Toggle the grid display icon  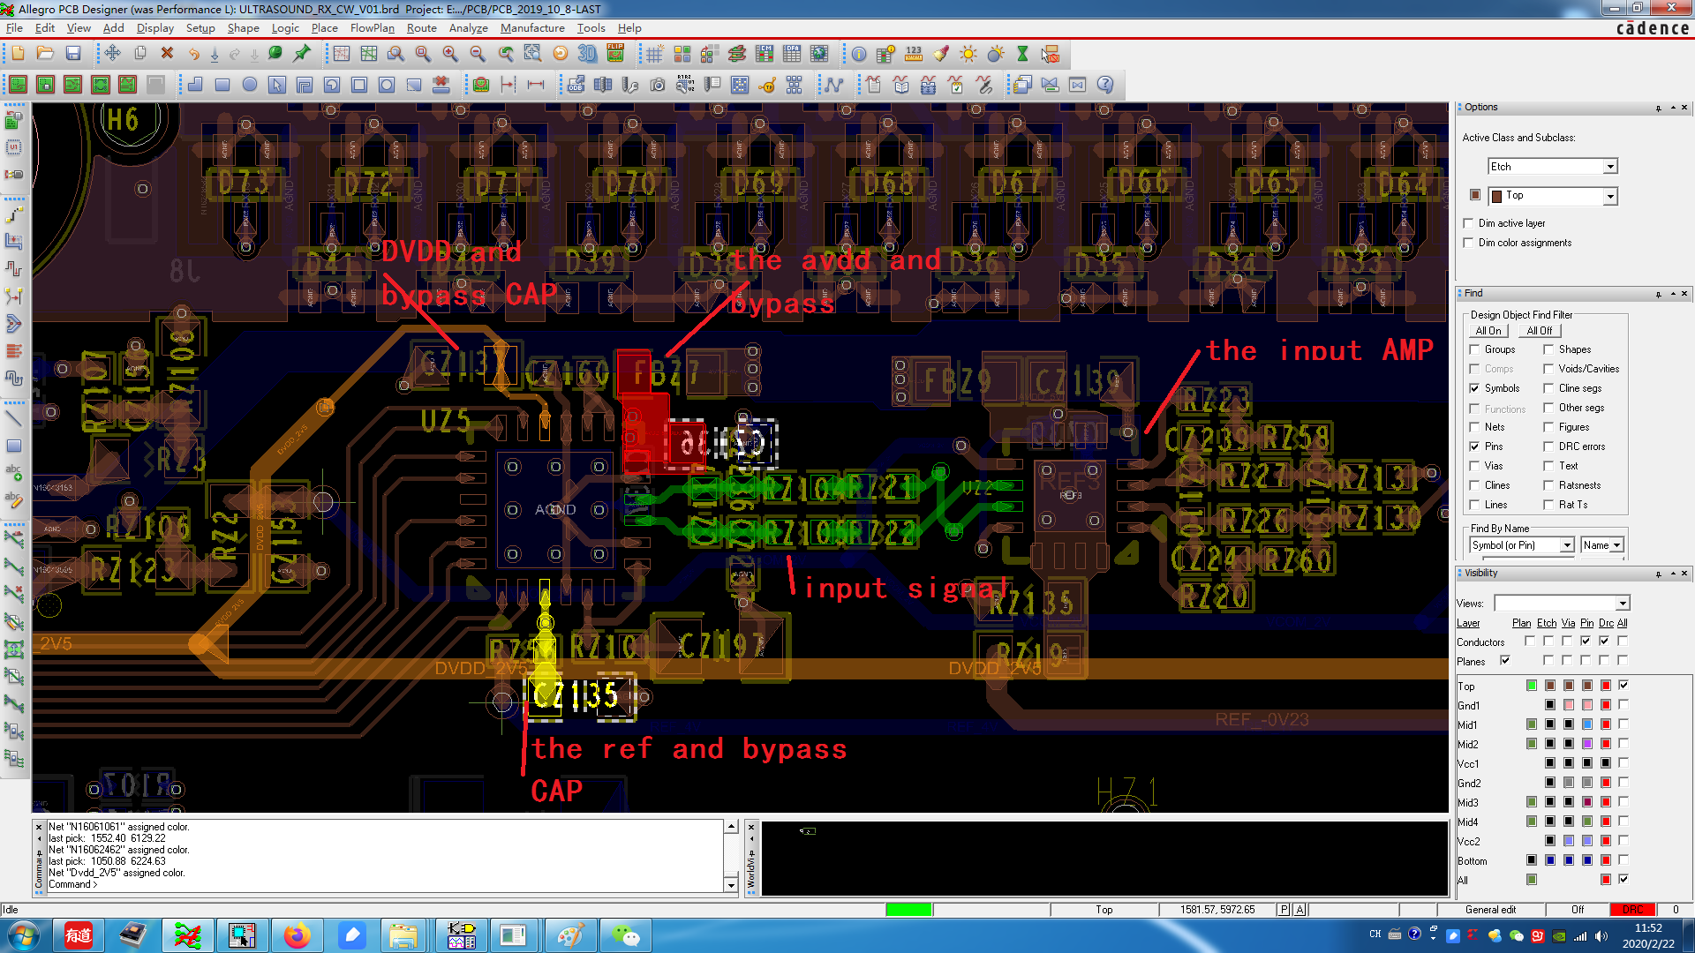653,54
